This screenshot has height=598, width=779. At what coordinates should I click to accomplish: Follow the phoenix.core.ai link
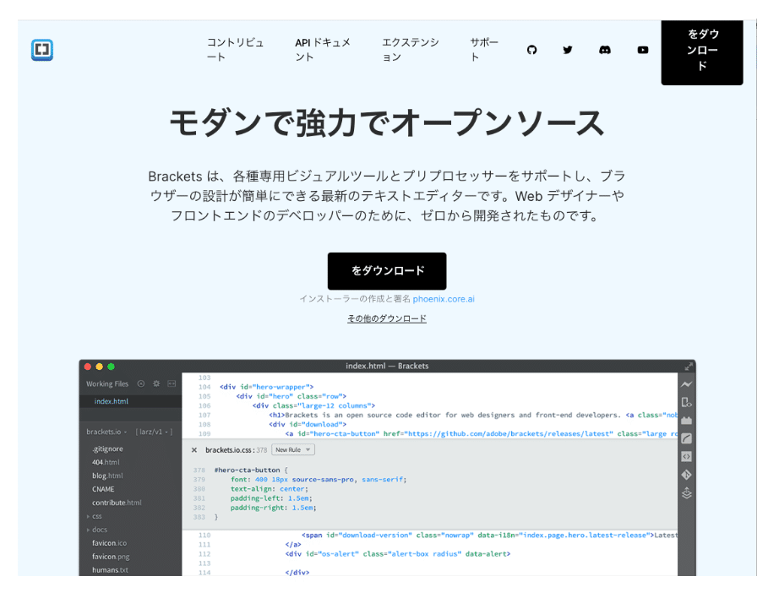pyautogui.click(x=444, y=299)
